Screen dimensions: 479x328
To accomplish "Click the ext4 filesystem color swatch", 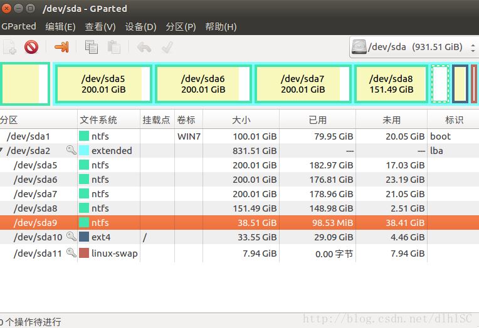I will (84, 237).
